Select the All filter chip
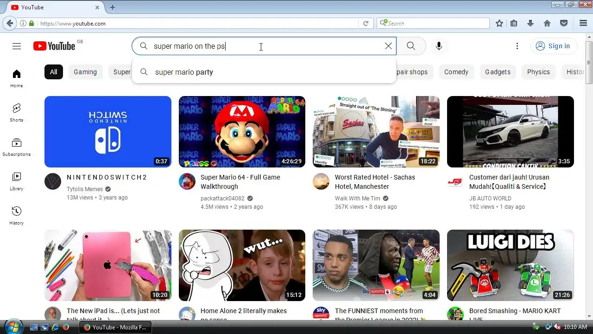 (54, 72)
